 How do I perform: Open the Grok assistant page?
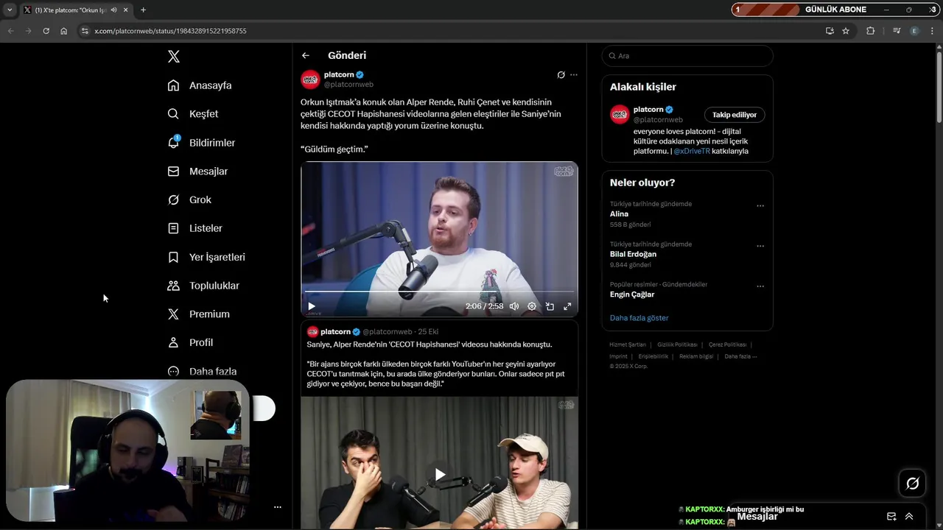point(189,199)
